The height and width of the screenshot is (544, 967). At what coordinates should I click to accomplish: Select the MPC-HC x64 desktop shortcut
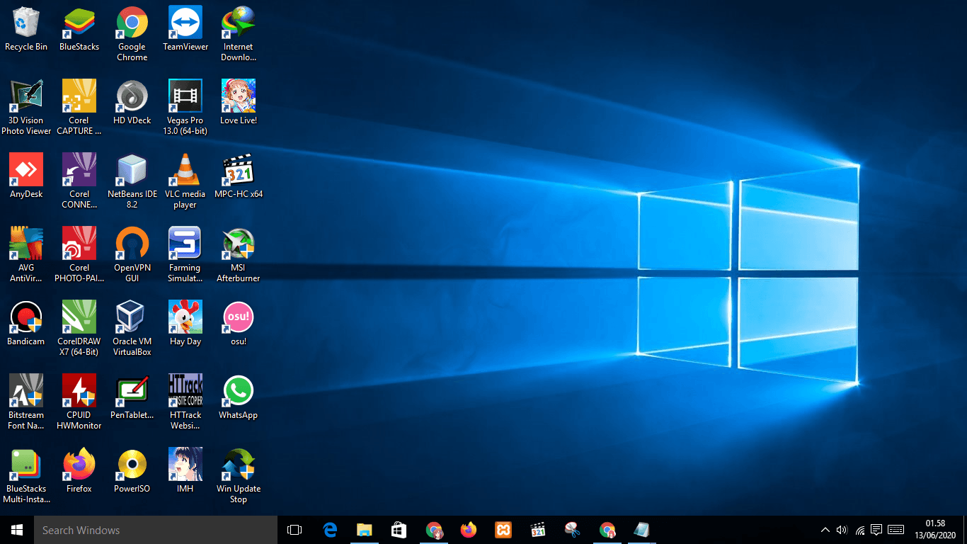(x=239, y=176)
